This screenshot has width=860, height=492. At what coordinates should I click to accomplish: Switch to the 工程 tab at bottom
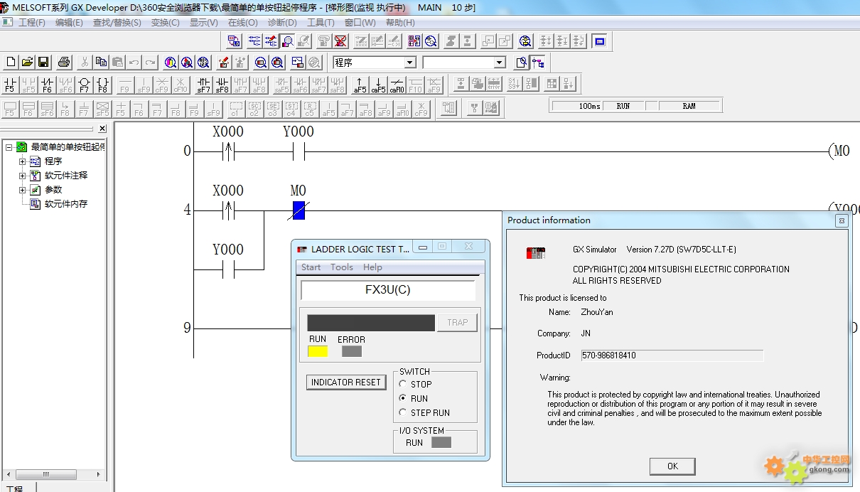coord(14,488)
